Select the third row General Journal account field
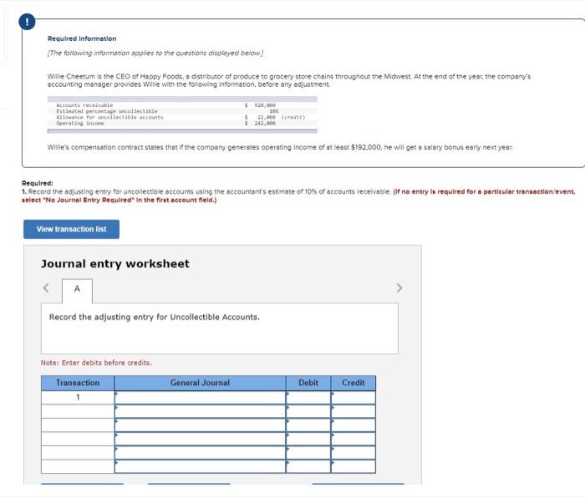Viewport: 585px width, 498px height. (200, 425)
